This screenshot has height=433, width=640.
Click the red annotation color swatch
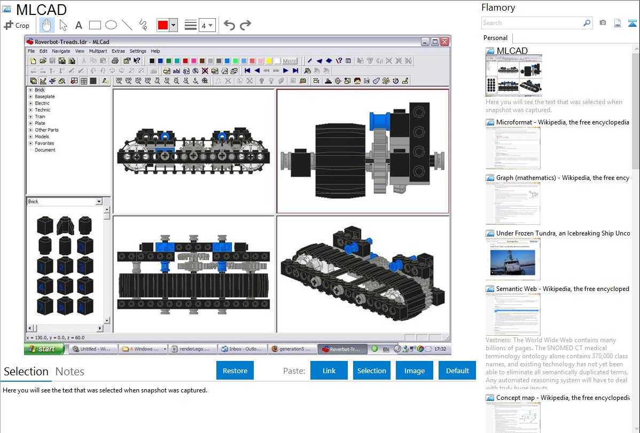pyautogui.click(x=163, y=25)
